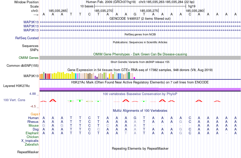Click the 100 Vert. Cons track label

(14, 100)
